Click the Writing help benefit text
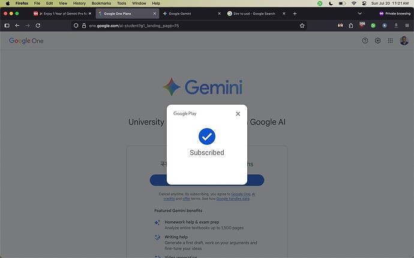 coord(176,236)
